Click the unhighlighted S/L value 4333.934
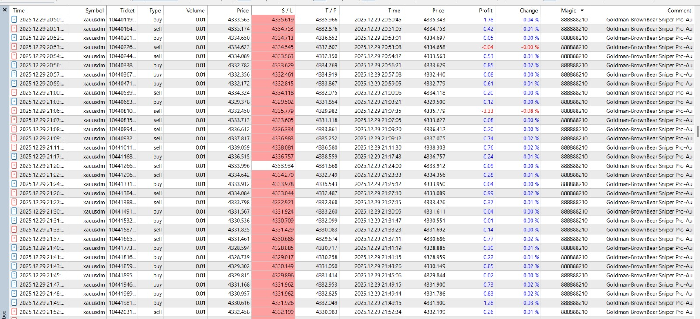The width and height of the screenshot is (700, 319). pos(283,166)
